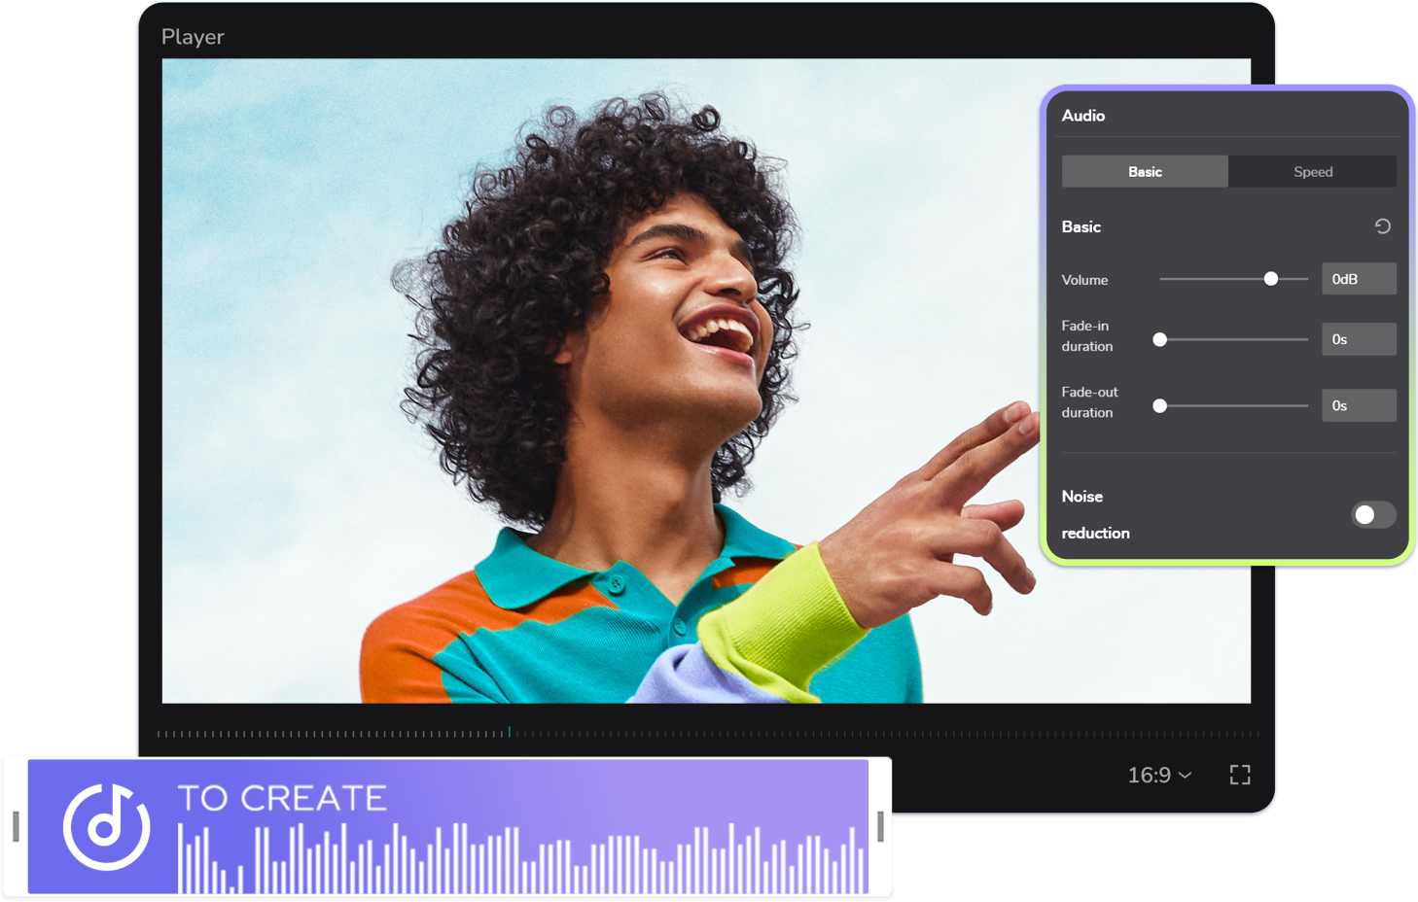Open the 16:9 aspect ratio dropdown
This screenshot has width=1418, height=902.
click(1159, 775)
